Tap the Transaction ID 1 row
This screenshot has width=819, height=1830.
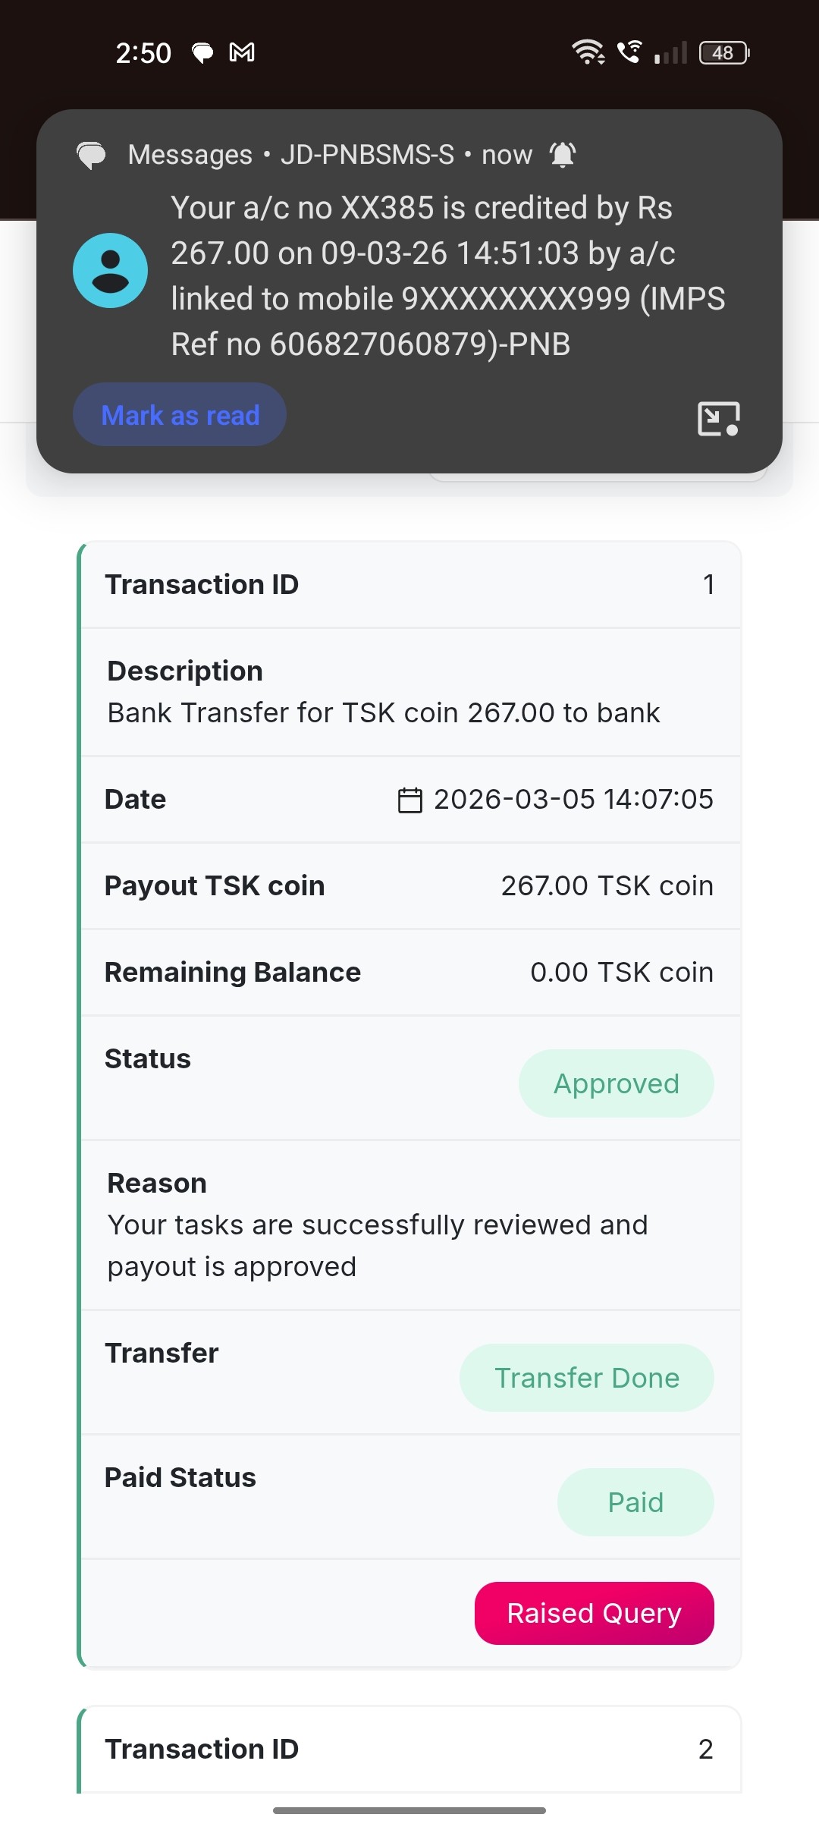pos(409,584)
